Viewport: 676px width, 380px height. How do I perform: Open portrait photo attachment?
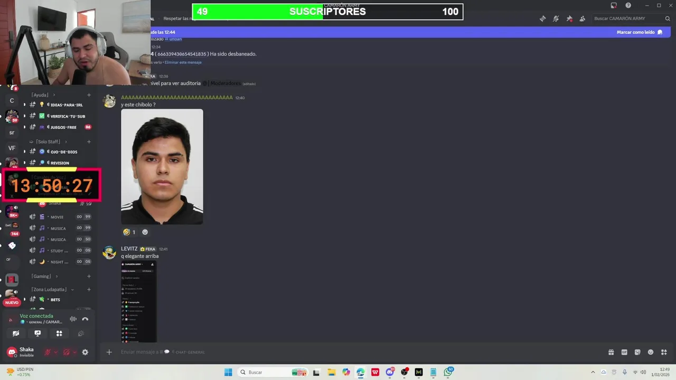click(162, 167)
